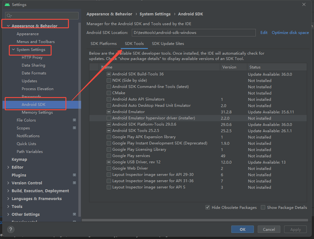Toggle Android SDK Platform-Tools 29.0.6 checkbox
314x239 pixels.
(109, 124)
